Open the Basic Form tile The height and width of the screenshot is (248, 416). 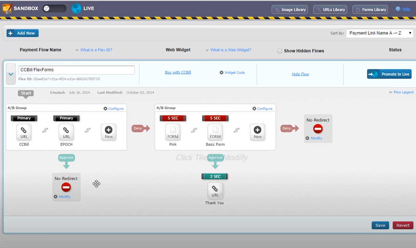tap(215, 132)
